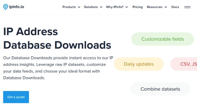Click the ipinfo.io logo icon

click(5, 7)
